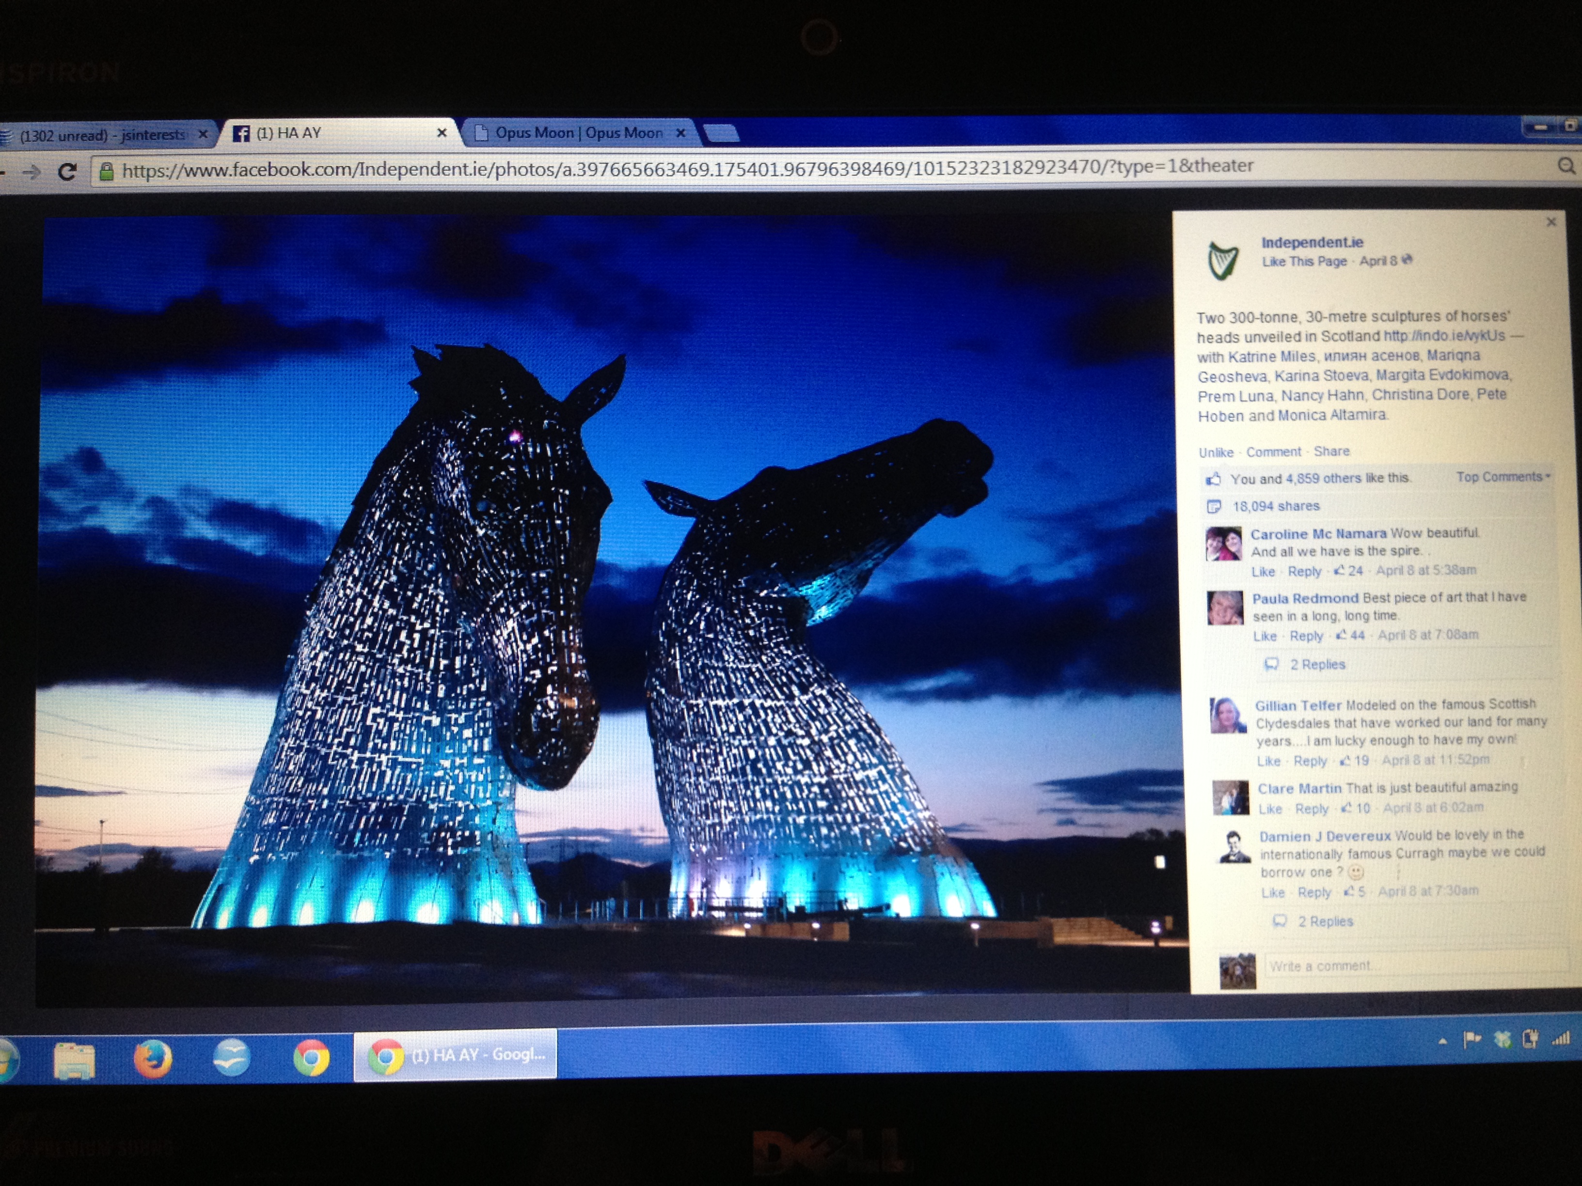This screenshot has height=1186, width=1582.
Task: Like Damien J Devereux's comment
Action: pyautogui.click(x=1273, y=893)
